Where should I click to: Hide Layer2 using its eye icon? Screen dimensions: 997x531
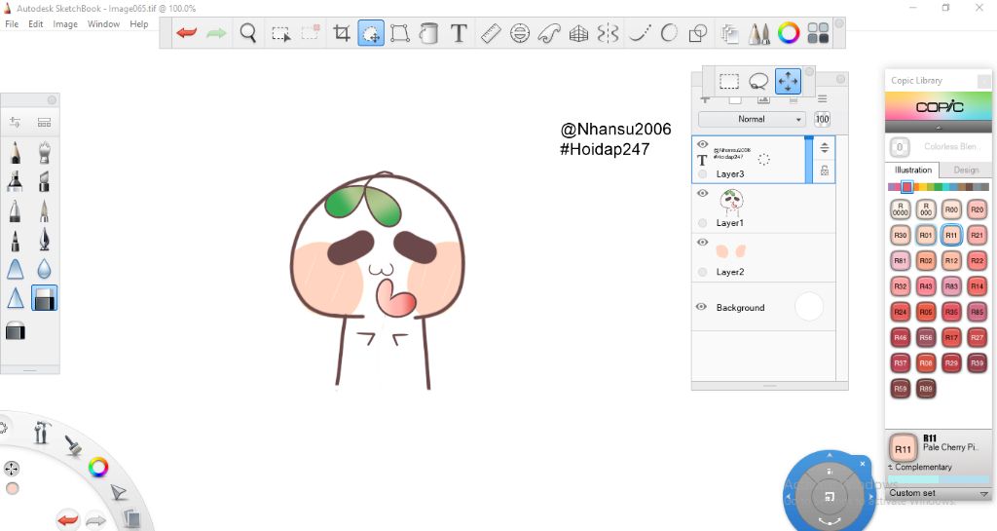[x=703, y=243]
